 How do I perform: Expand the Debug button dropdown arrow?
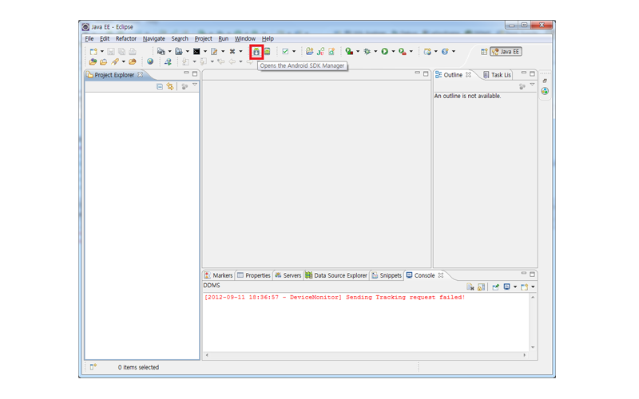(x=375, y=52)
